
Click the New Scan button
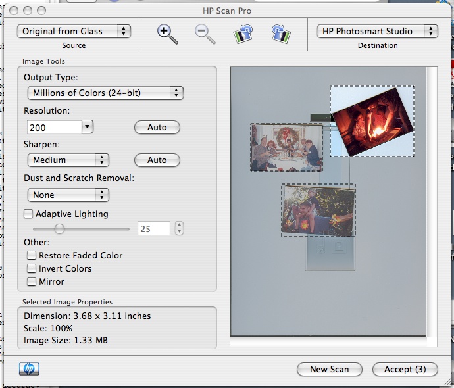[330, 369]
